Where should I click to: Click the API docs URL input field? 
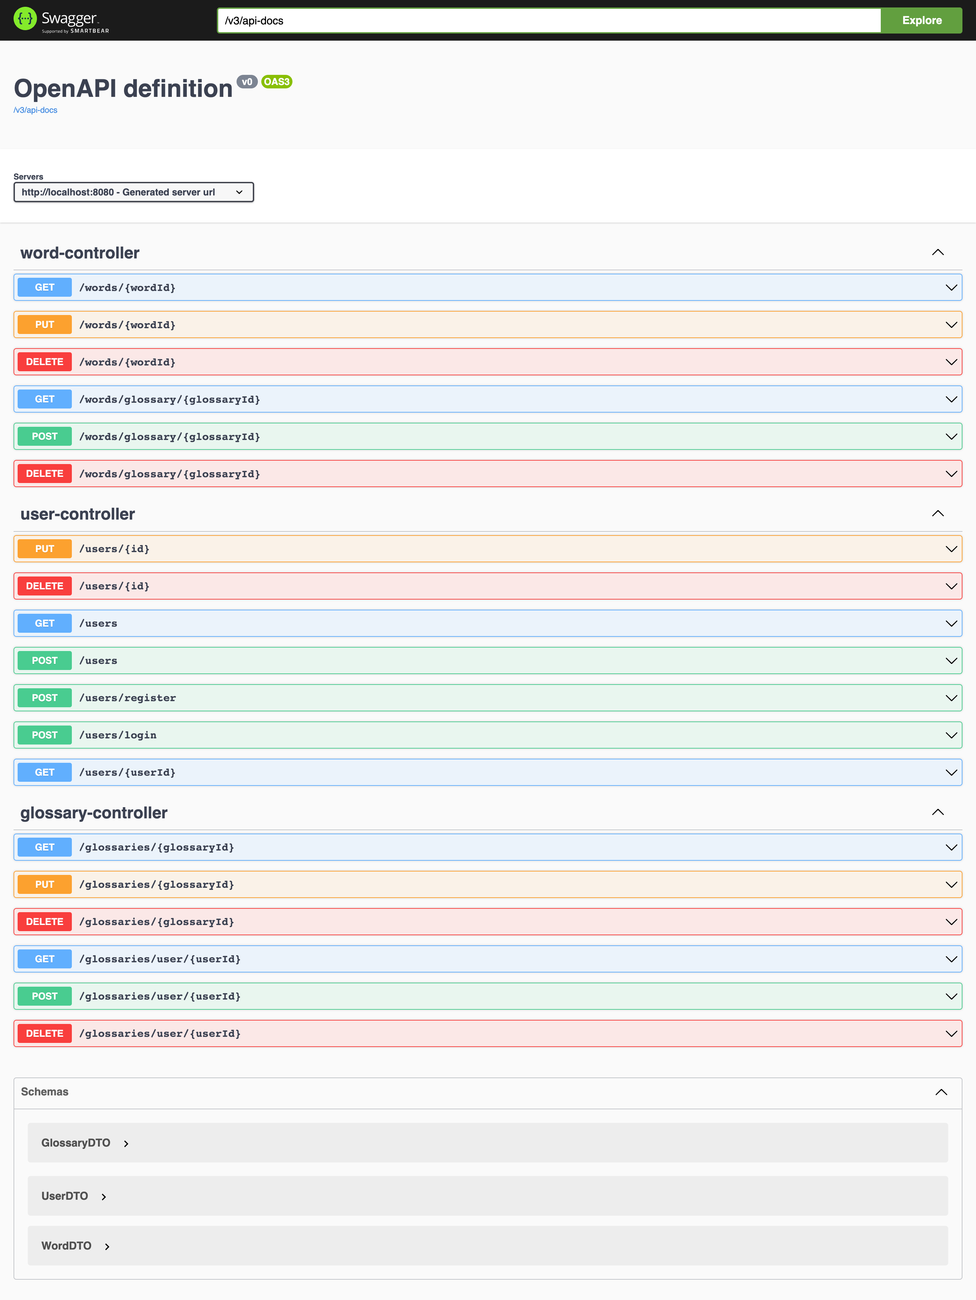tap(548, 21)
